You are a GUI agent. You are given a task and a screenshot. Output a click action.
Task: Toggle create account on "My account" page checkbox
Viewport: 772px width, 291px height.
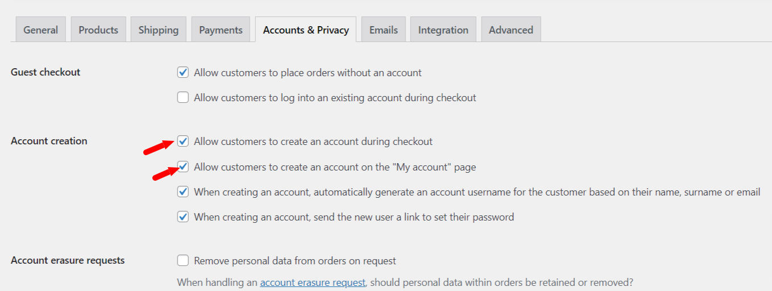click(x=183, y=167)
